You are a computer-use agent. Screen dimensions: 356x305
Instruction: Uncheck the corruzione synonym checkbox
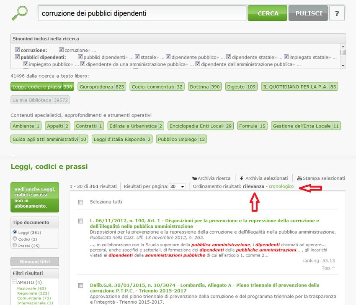pyautogui.click(x=18, y=50)
